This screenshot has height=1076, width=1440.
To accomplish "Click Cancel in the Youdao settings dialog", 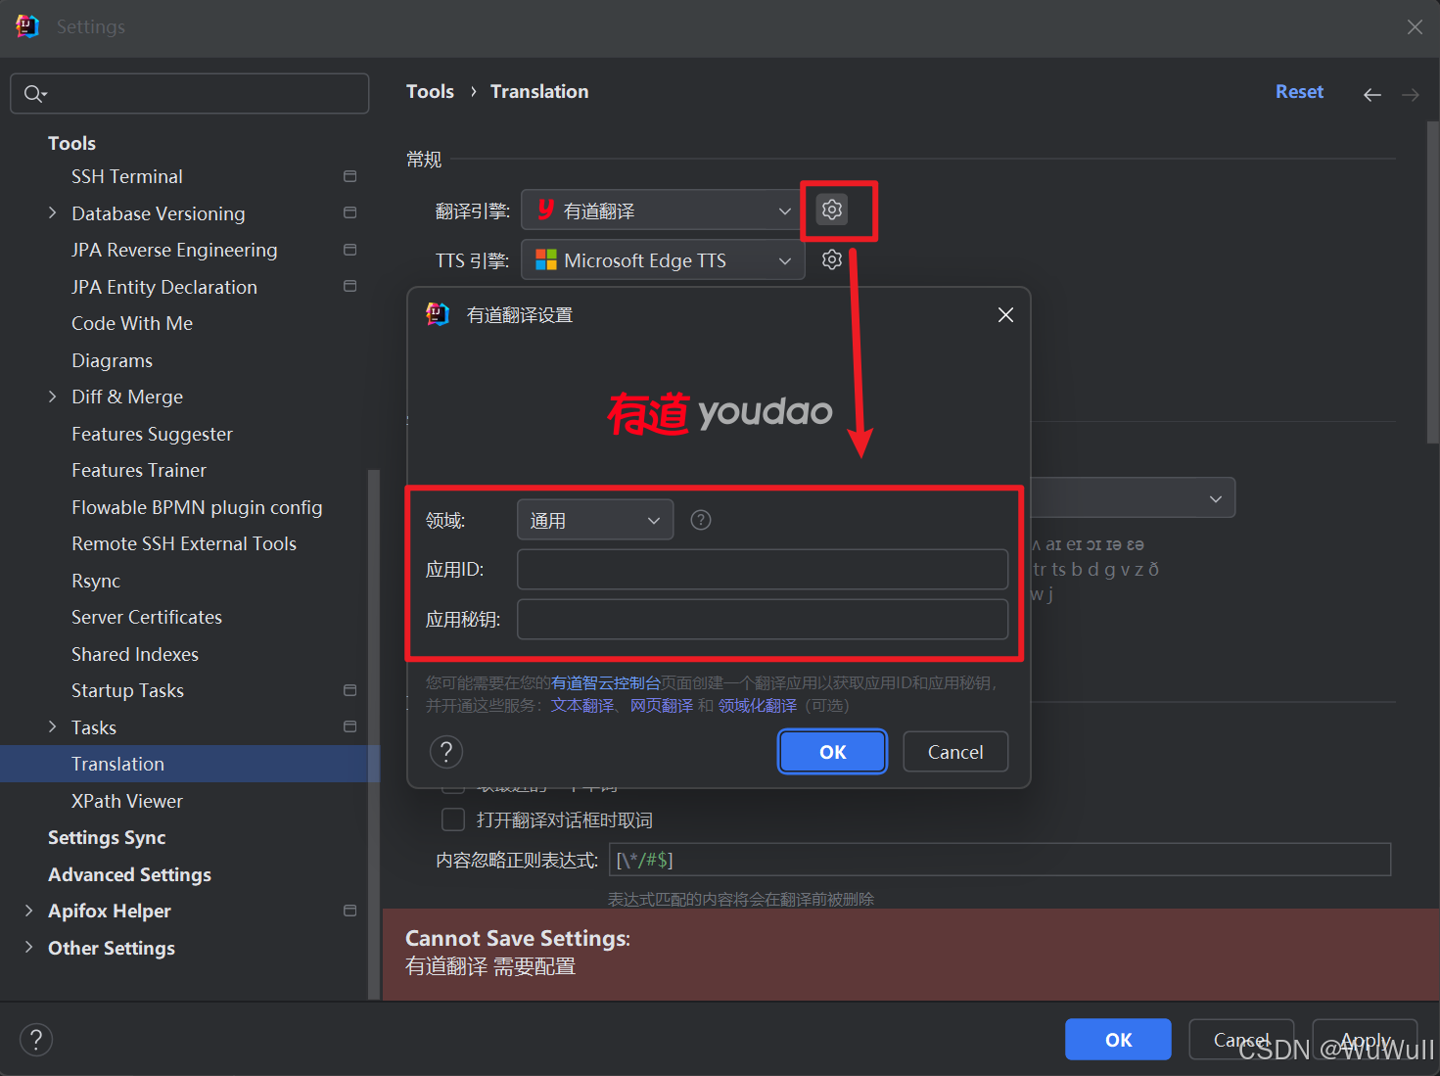I will click(955, 752).
